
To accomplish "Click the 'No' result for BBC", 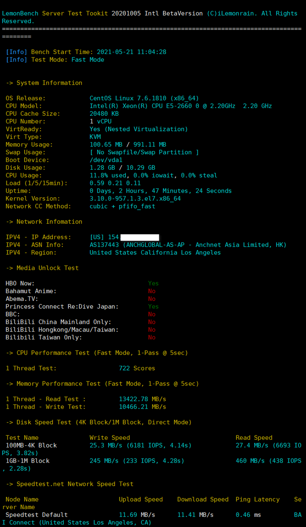I will click(x=152, y=314).
